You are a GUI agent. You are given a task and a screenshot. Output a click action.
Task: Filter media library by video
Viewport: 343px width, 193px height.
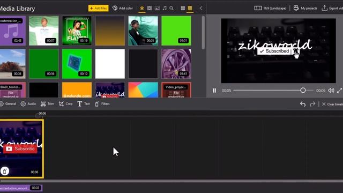pos(150,9)
